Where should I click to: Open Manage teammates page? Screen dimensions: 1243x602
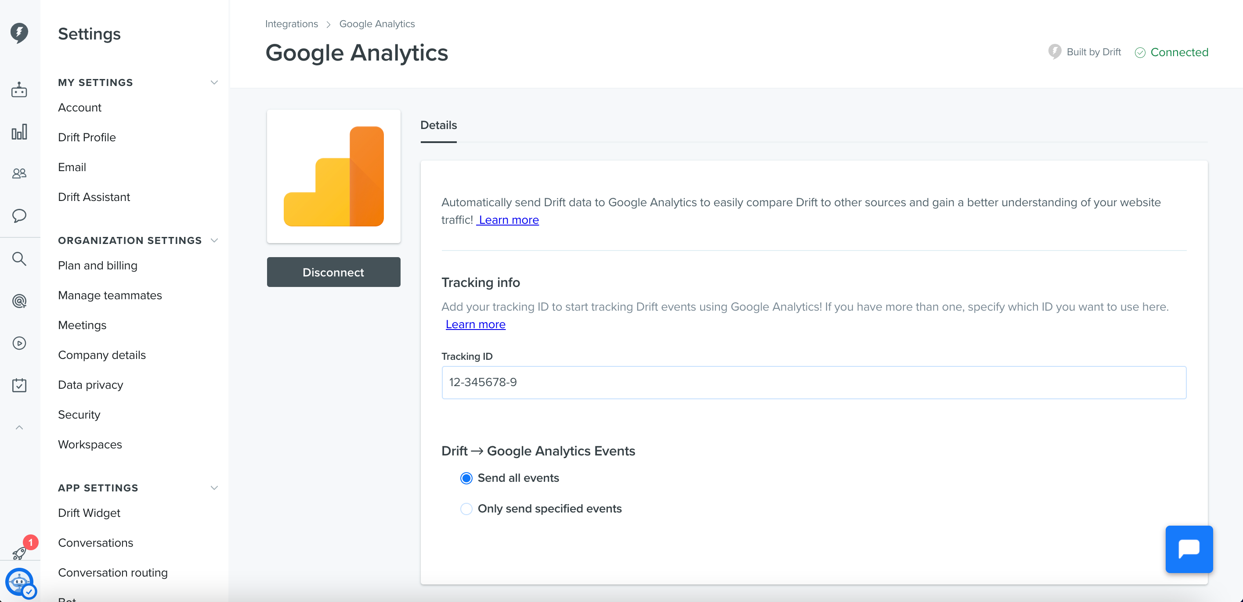pos(109,295)
